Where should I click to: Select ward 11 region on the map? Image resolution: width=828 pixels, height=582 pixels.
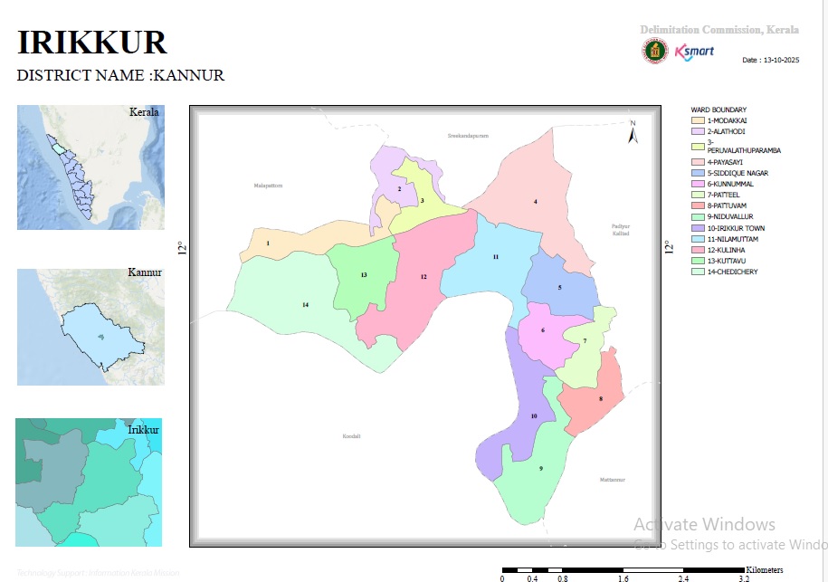point(495,257)
